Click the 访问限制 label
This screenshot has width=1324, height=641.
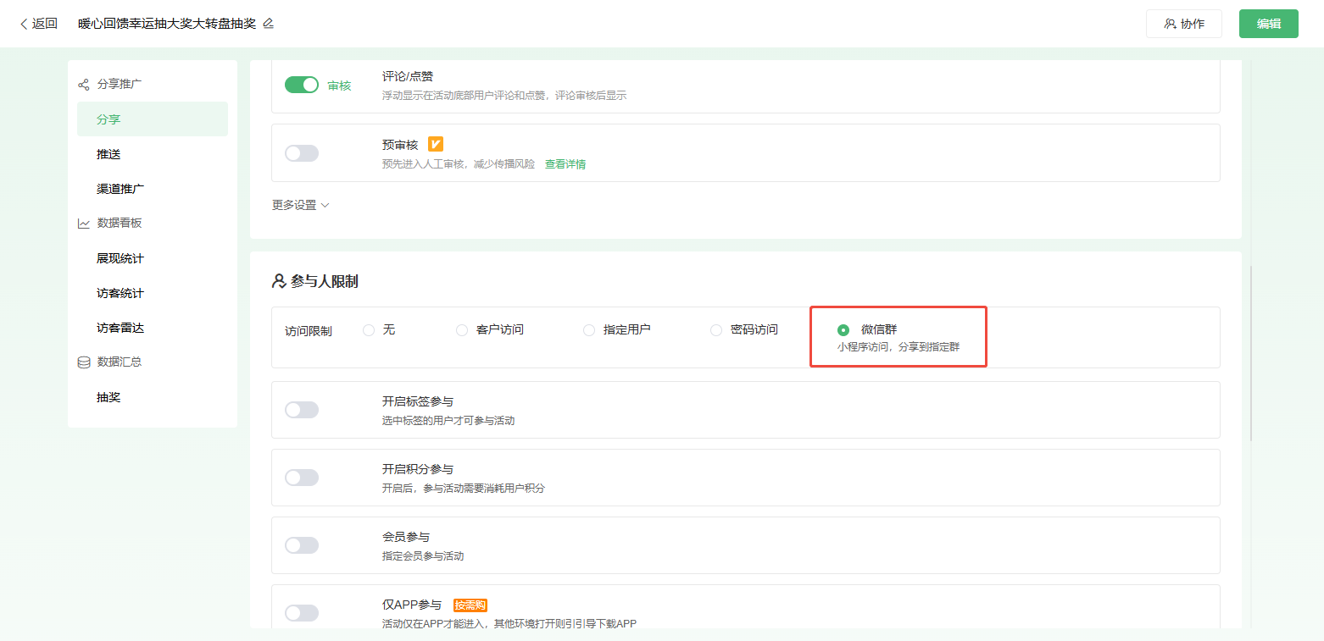309,331
